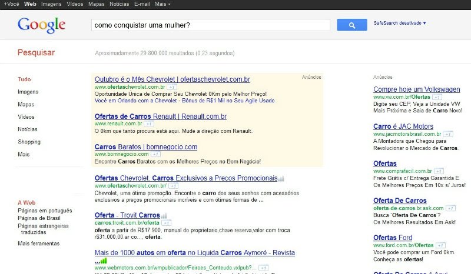This screenshot has width=471, height=274.
Task: Open Carros Baratos bomnegocio.com ad
Action: (146, 147)
